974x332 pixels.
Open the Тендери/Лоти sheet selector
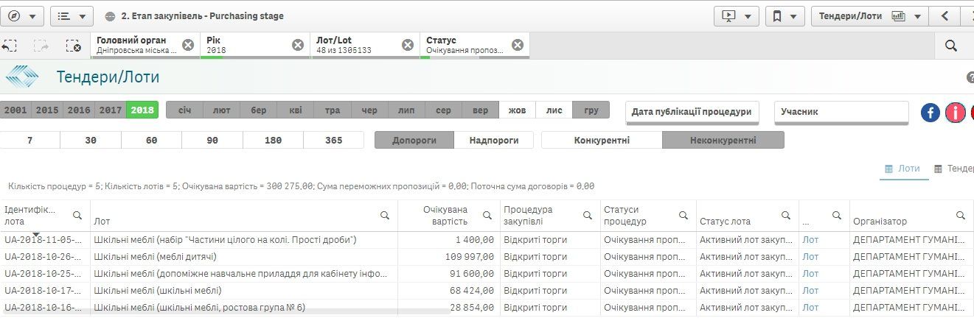coord(870,15)
